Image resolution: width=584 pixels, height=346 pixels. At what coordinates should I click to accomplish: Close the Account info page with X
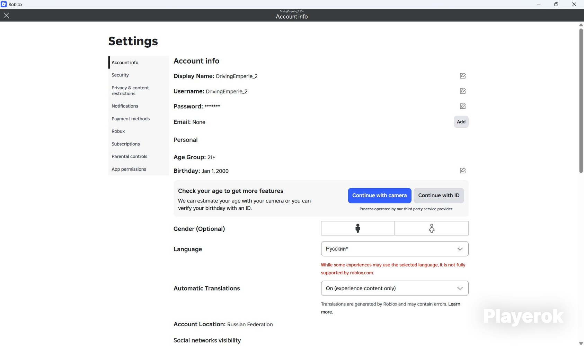coord(6,15)
